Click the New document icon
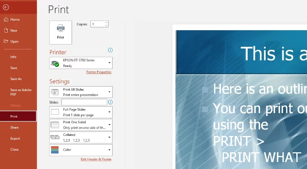Screen dimensions: 307x169 (x=6, y=31)
